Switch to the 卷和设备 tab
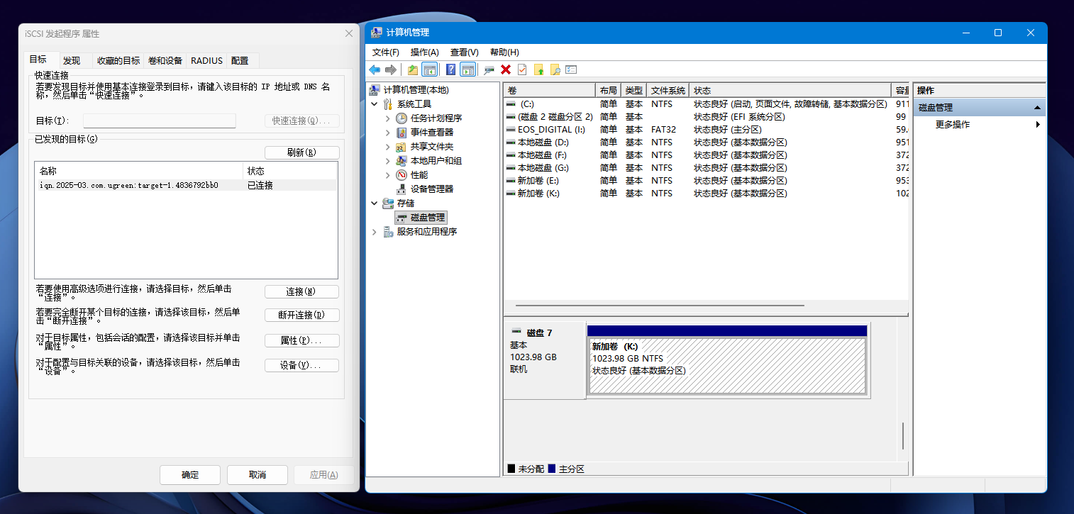Screen dimensions: 1074x514 click(165, 61)
